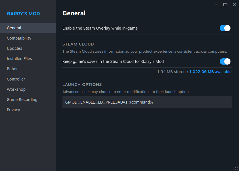Close the Garry's Mod properties window
The width and height of the screenshot is (239, 171).
pyautogui.click(x=234, y=5)
